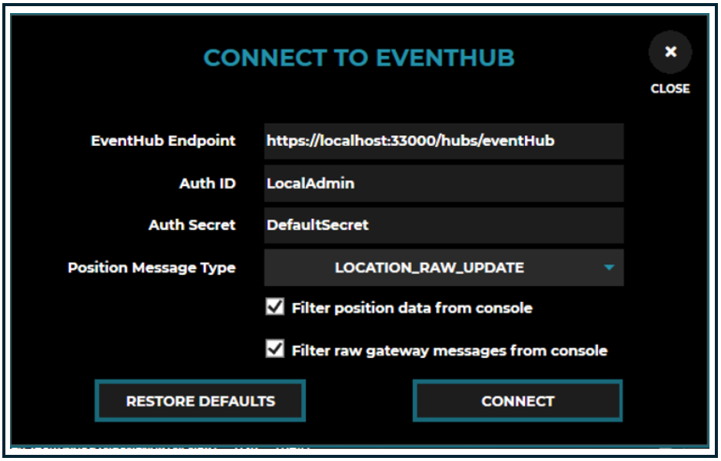The image size is (721, 461).
Task: Click the 'Filter position data from console' label
Action: click(412, 308)
